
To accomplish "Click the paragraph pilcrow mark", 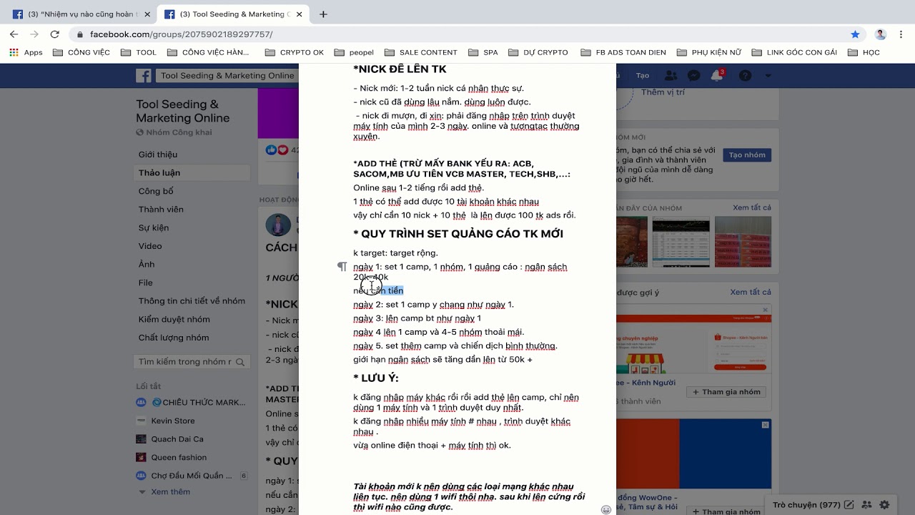I will (342, 266).
